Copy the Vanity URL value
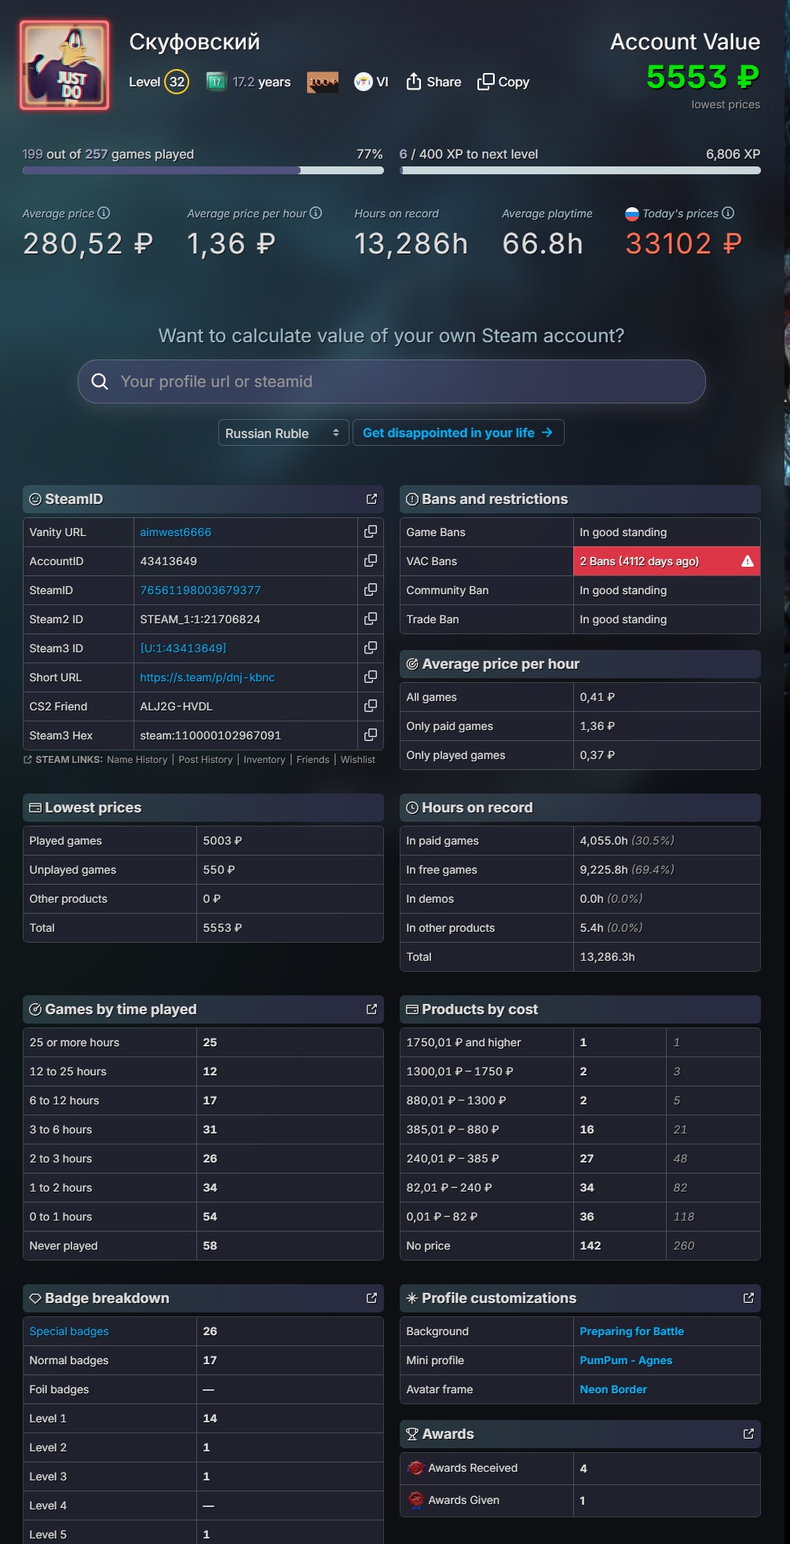The image size is (790, 1544). (x=371, y=532)
